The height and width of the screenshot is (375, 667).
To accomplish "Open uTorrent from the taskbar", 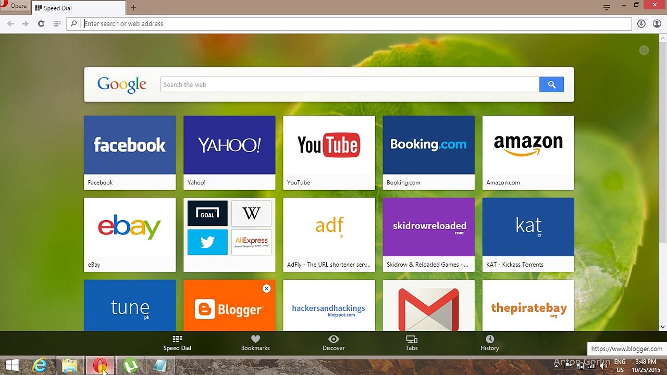I will click(x=130, y=366).
